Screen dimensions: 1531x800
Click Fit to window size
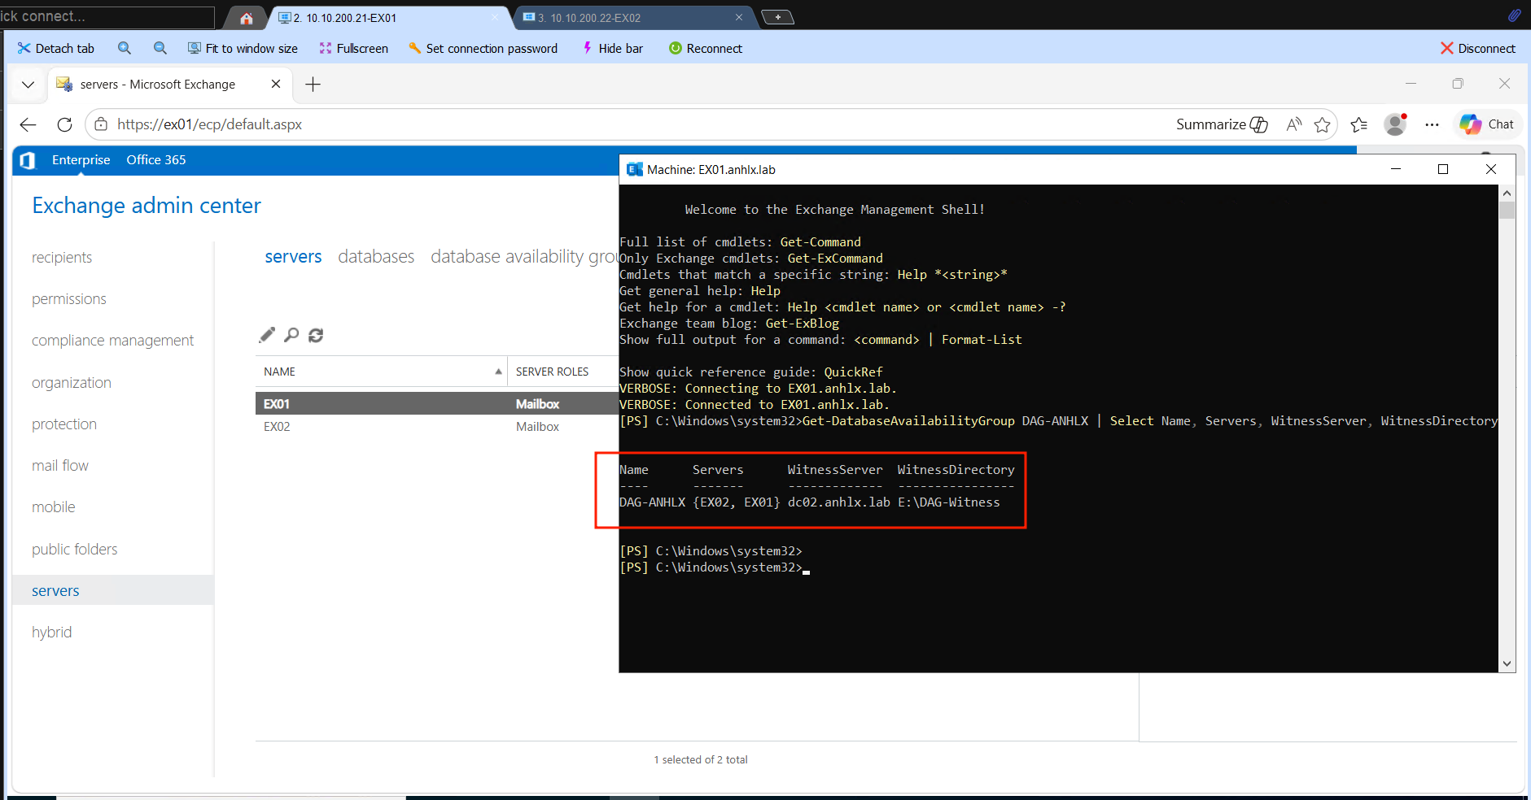click(243, 49)
